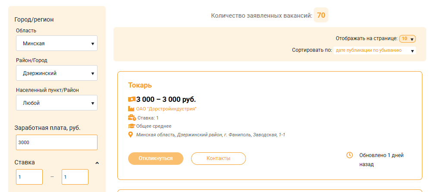Viewport: 431px width, 192px height.
Task: Open the Сортировать по sort order dropdown
Action: pos(375,50)
